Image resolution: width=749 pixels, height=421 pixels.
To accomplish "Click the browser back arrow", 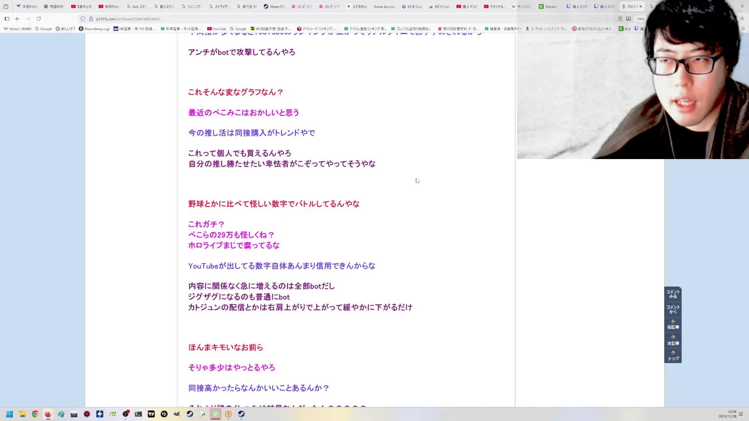I will click(17, 19).
